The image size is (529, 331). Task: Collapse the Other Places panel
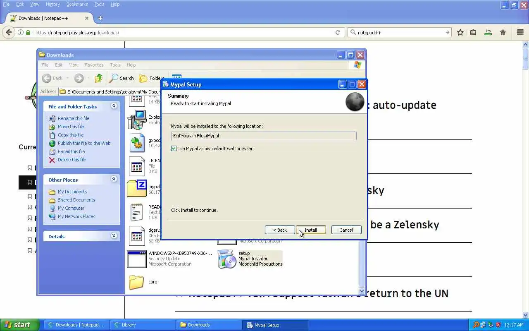114,179
